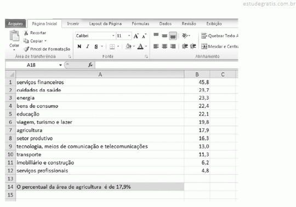Click the Name Box showing A18
Screen dimensions: 296x207
[32, 65]
